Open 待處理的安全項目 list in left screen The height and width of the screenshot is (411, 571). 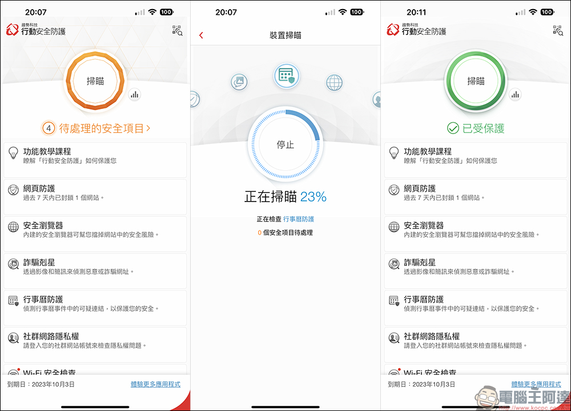pyautogui.click(x=96, y=128)
